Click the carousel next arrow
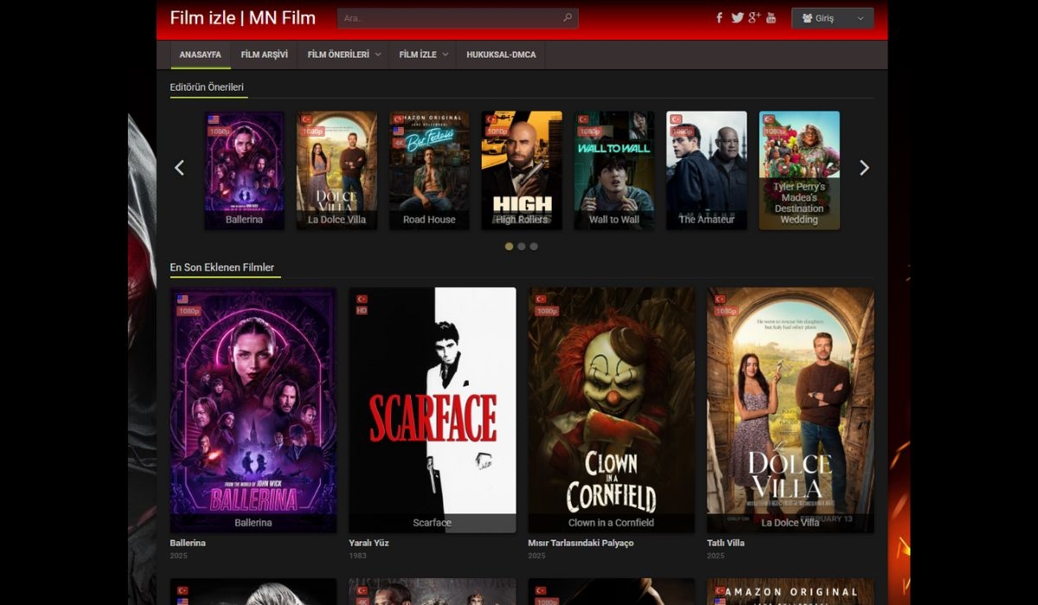This screenshot has width=1038, height=605. [863, 168]
